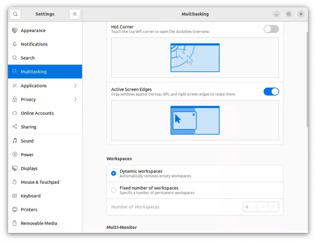
Task: Click the Sound music note icon
Action: click(15, 141)
